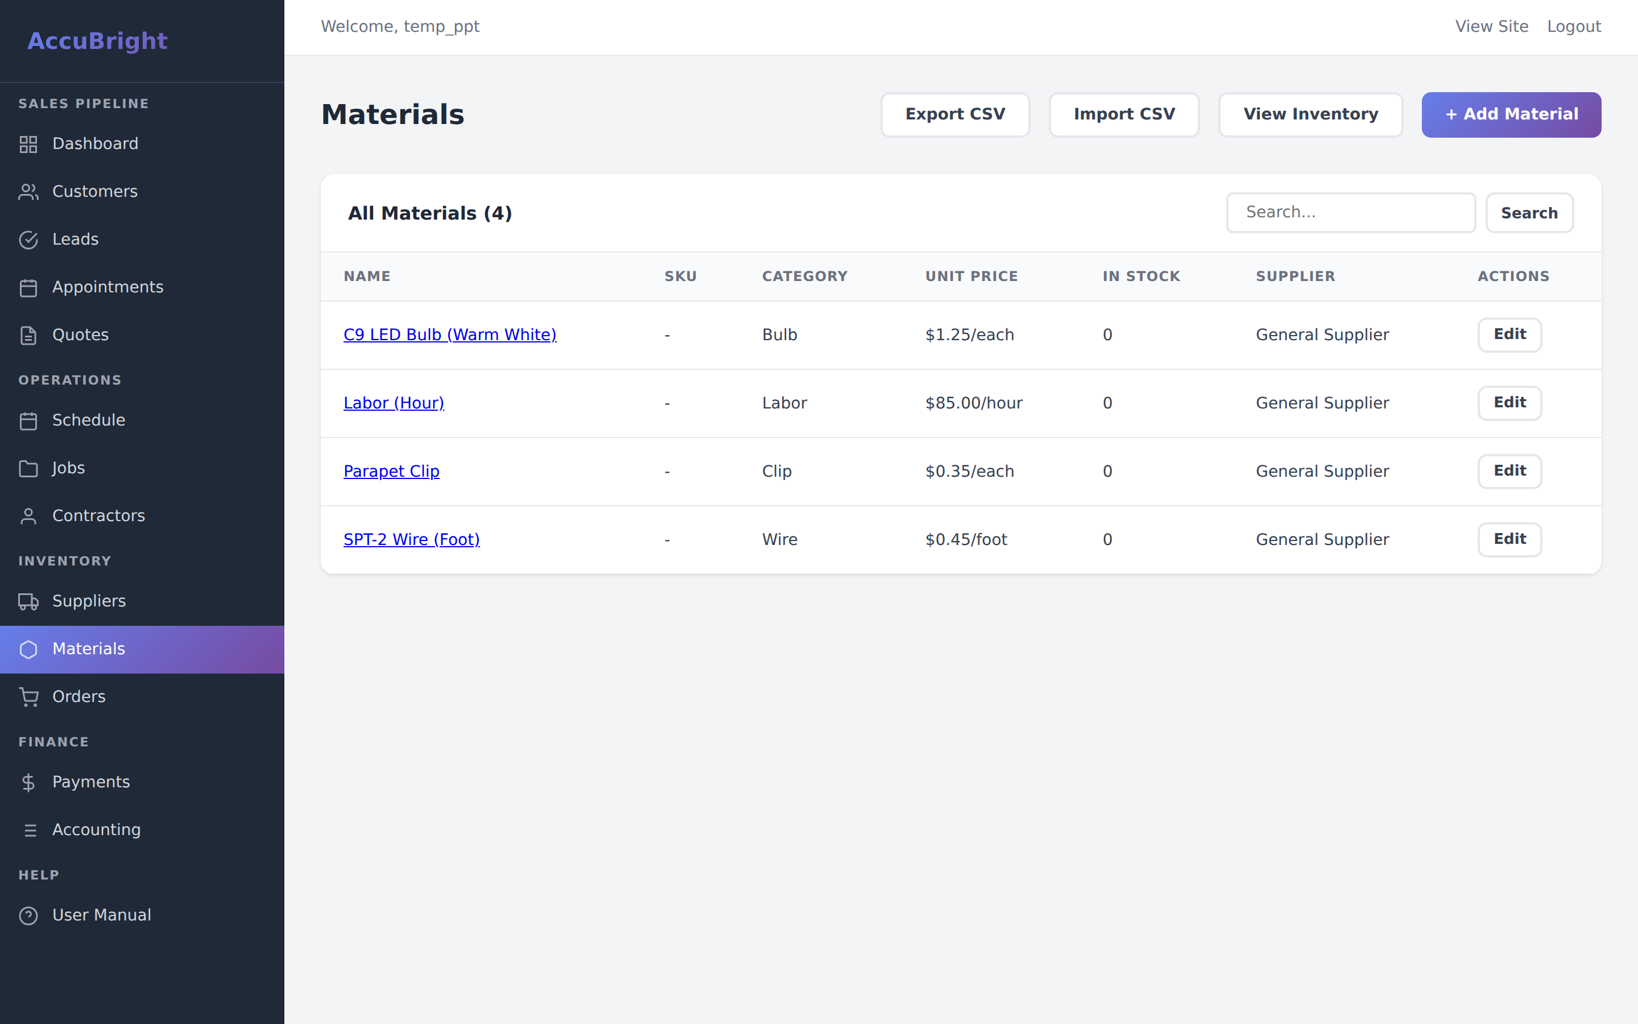Click the Customers people icon
The height and width of the screenshot is (1024, 1638).
coord(28,192)
